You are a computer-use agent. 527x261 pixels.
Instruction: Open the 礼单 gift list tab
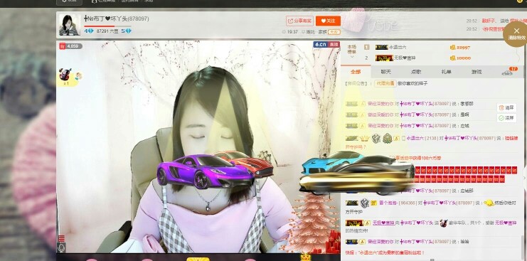(x=447, y=72)
